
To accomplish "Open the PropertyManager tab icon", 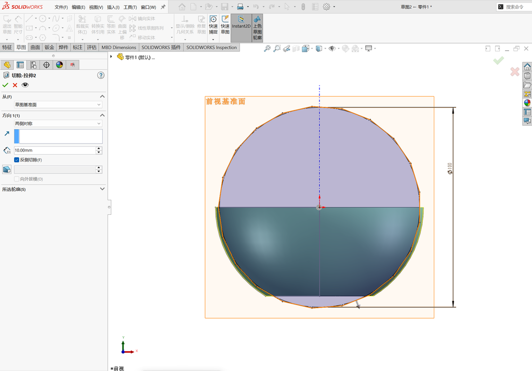I will (20, 65).
